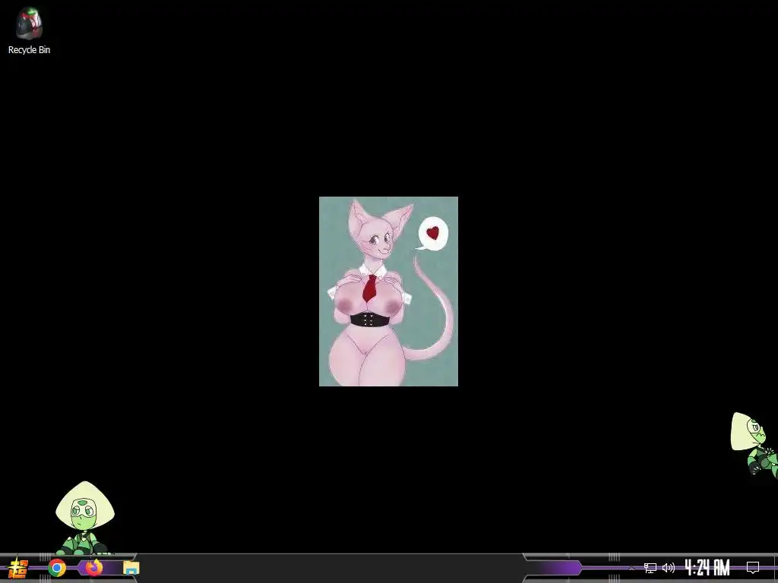Launch Firefox from the taskbar
Screen dimensions: 778x583
(94, 568)
